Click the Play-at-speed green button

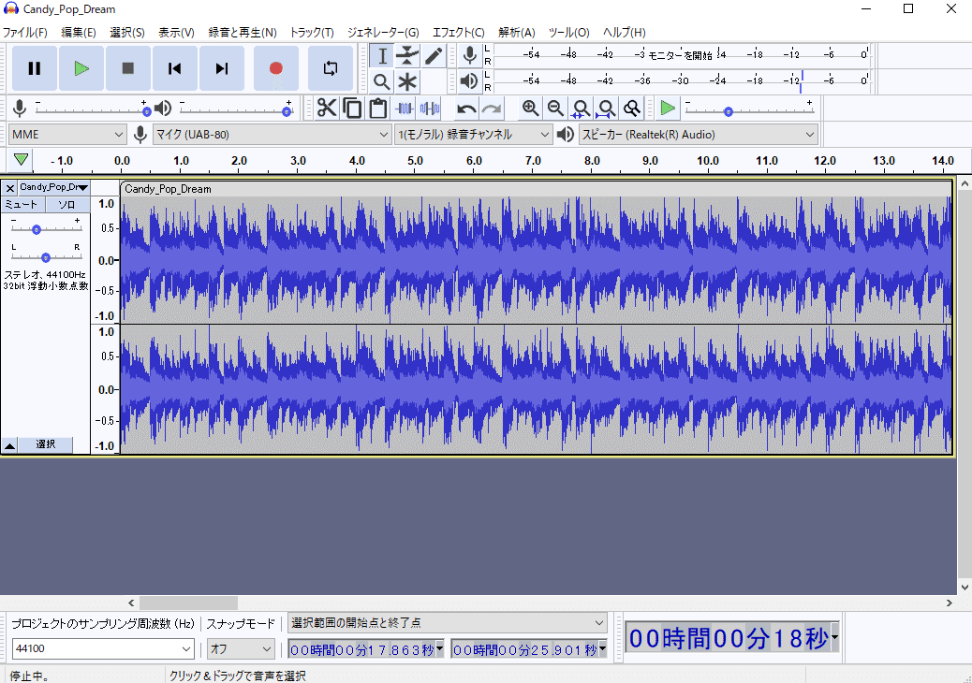[668, 109]
